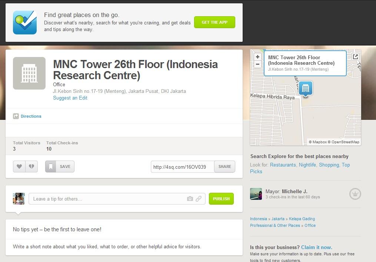Image resolution: width=376 pixels, height=262 pixels.
Task: Click the GET THE APP button
Action: click(214, 22)
